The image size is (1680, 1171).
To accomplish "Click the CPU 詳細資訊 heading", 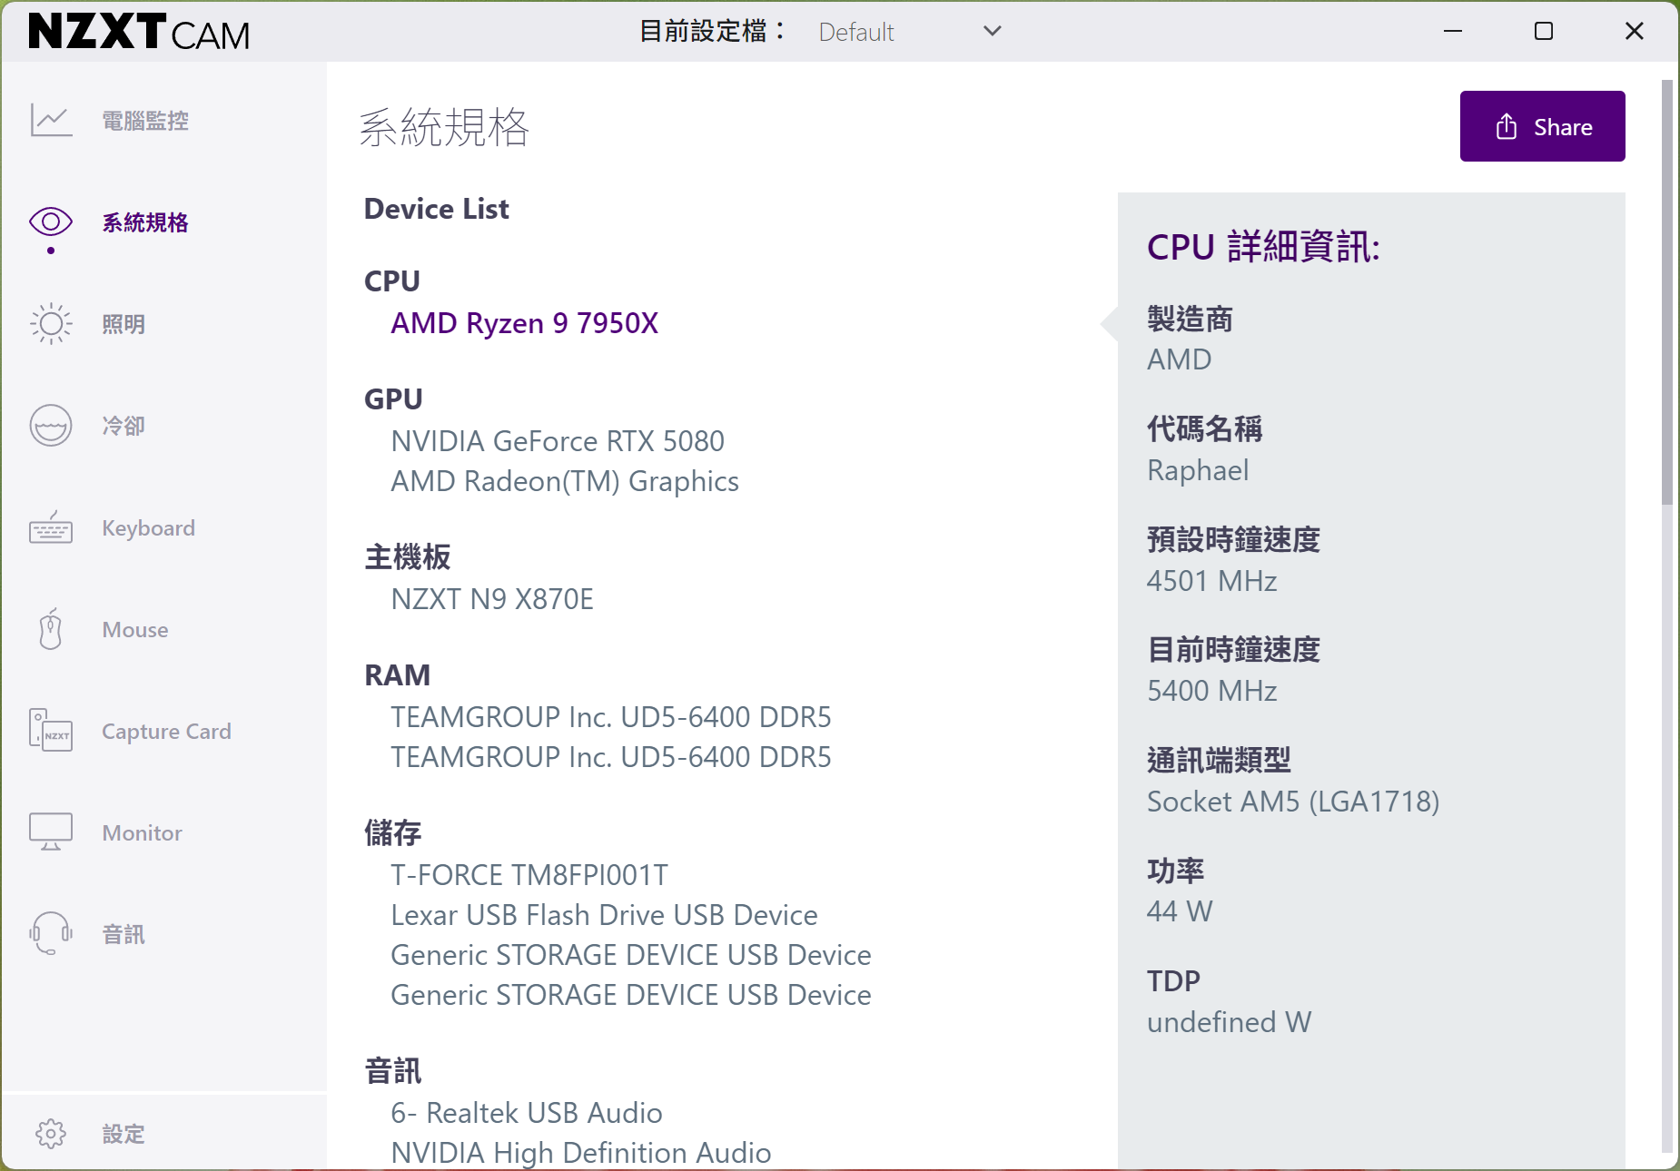I will coord(1264,247).
